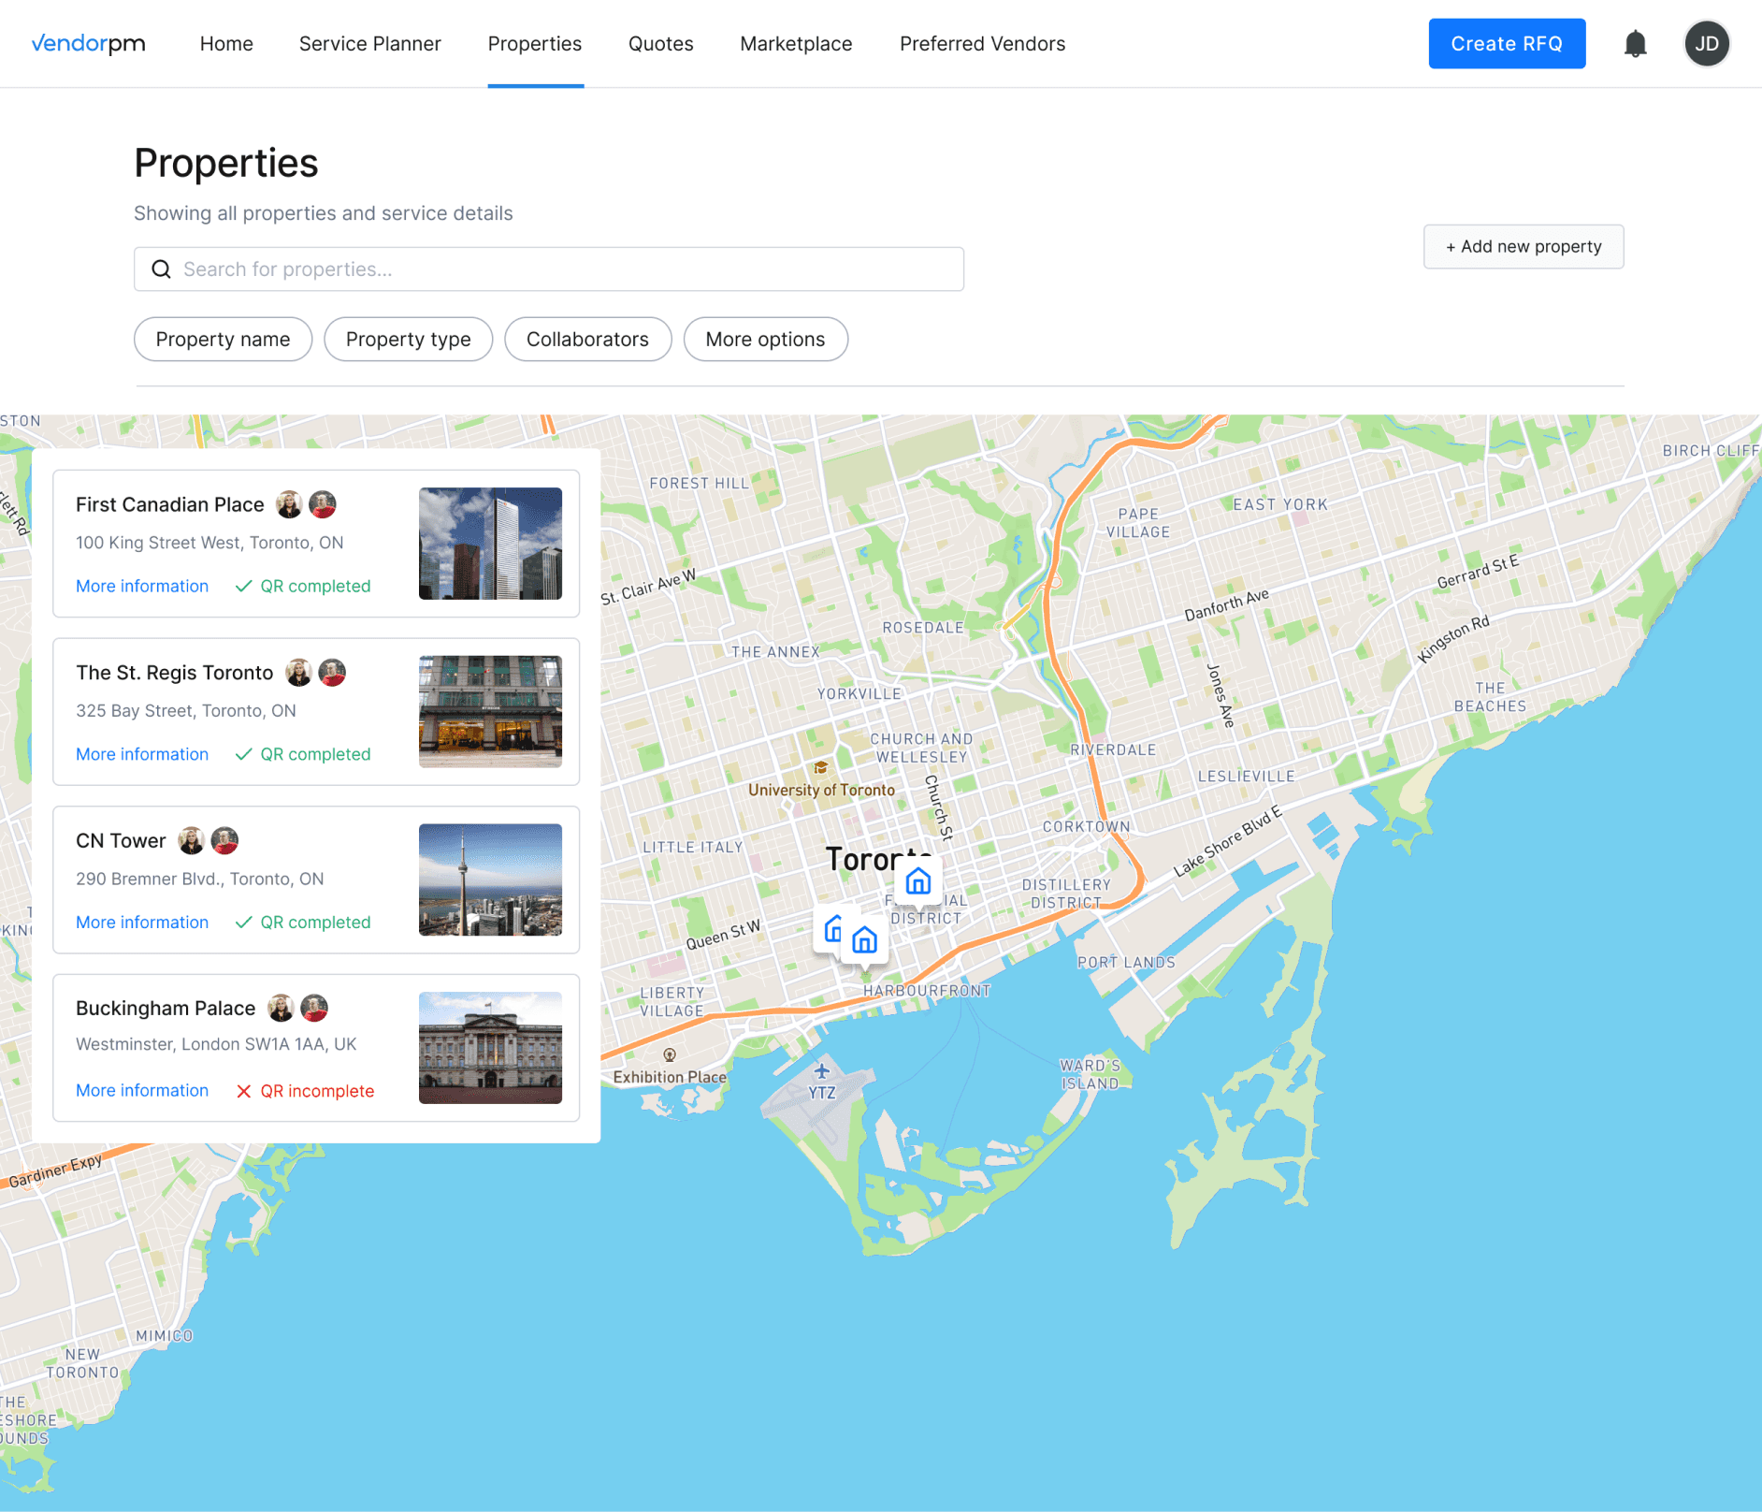Screen dimensions: 1762x1512
Task: Click the QR incomplete X icon for Buckingham Palace
Action: point(244,1091)
